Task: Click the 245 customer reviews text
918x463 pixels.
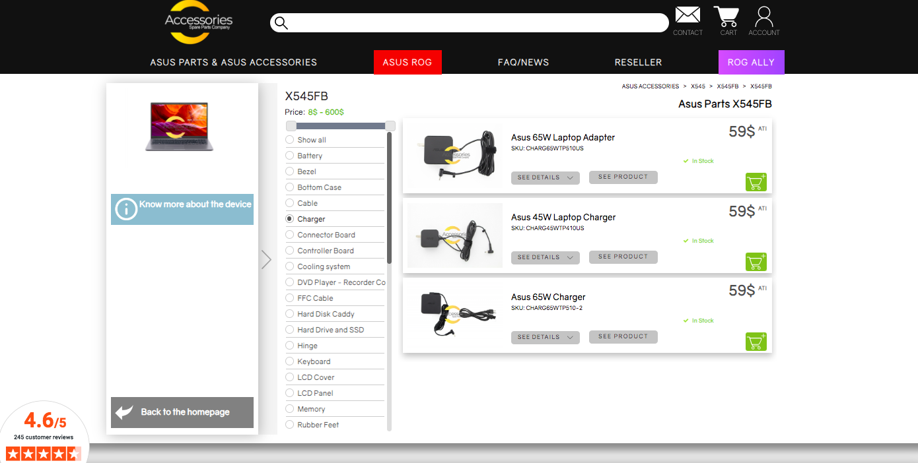Action: 44,437
